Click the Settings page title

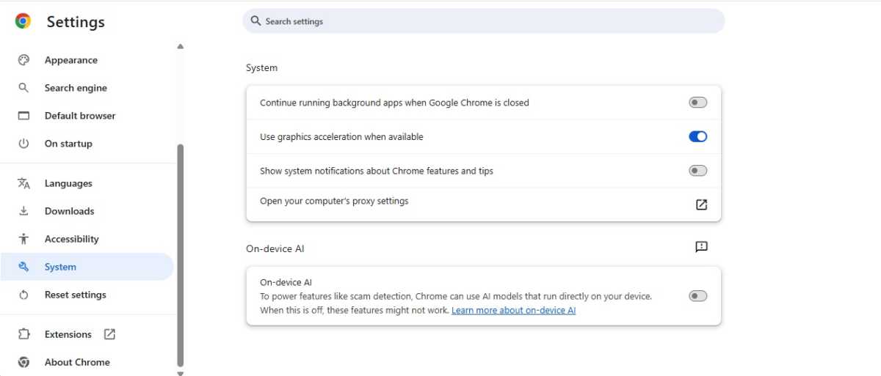coord(76,22)
